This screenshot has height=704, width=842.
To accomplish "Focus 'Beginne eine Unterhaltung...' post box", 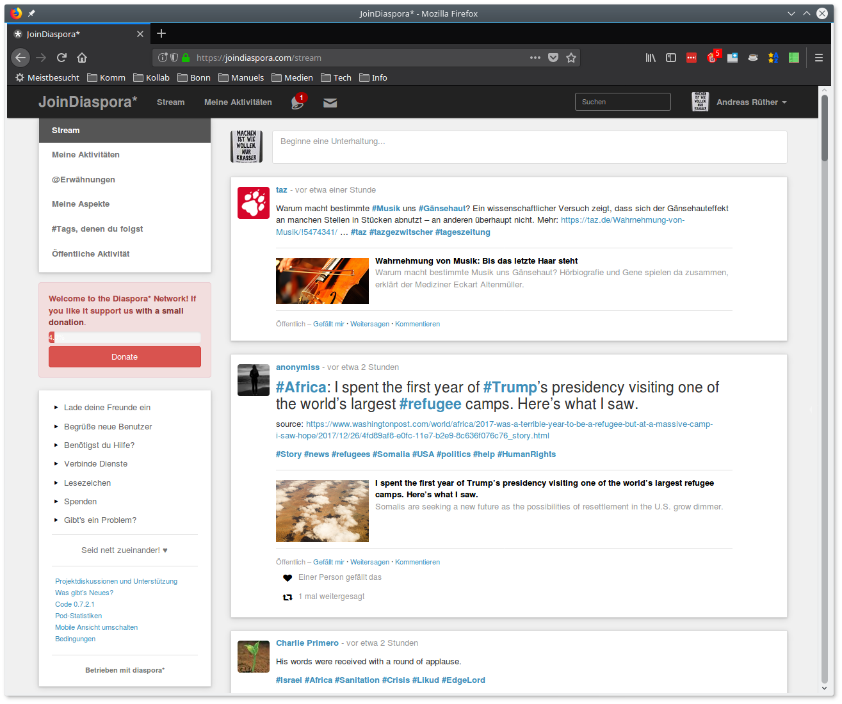I will [530, 147].
